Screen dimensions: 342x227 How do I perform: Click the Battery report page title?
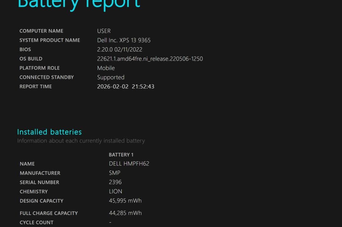(79, 4)
